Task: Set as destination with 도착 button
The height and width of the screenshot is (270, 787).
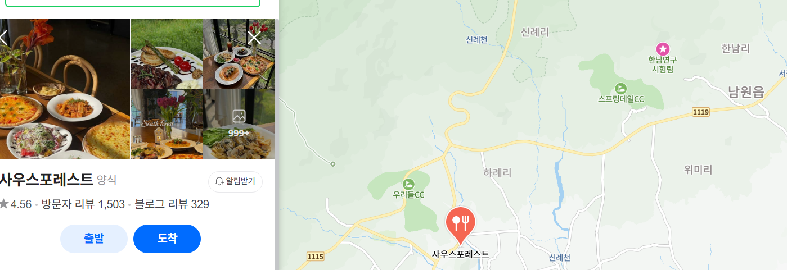Action: pyautogui.click(x=167, y=239)
